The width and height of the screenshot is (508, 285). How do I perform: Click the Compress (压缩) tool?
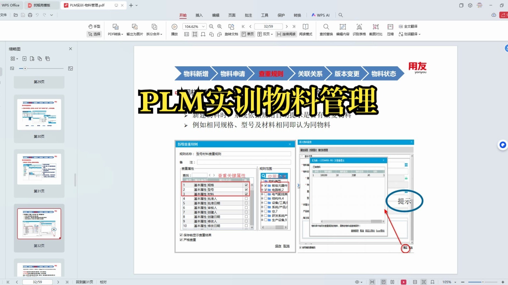390,30
